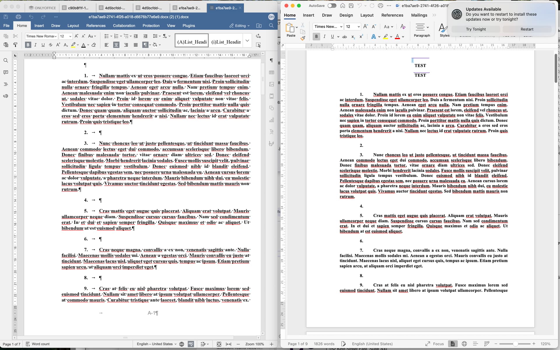Open the Word Mailings tab
Screen dimensions: 560x350
coord(419,15)
